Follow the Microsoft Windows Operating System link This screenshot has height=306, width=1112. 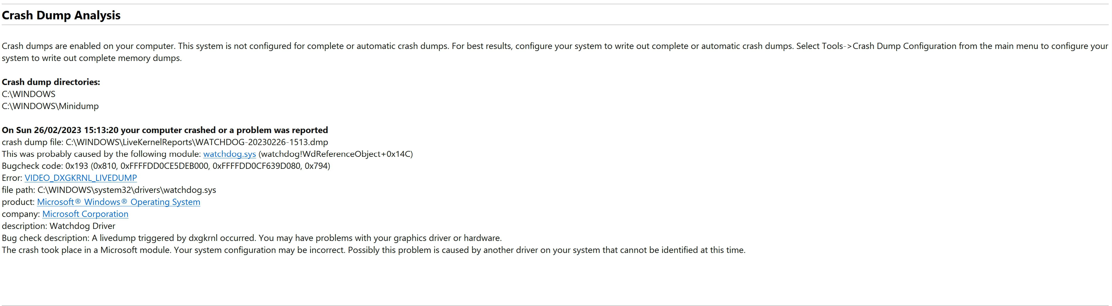click(119, 202)
